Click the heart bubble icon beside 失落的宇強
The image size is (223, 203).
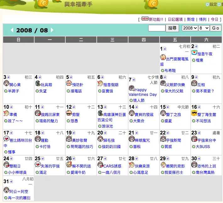coord(38,165)
